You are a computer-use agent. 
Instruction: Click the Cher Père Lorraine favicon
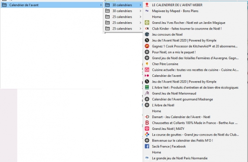pos(147,64)
